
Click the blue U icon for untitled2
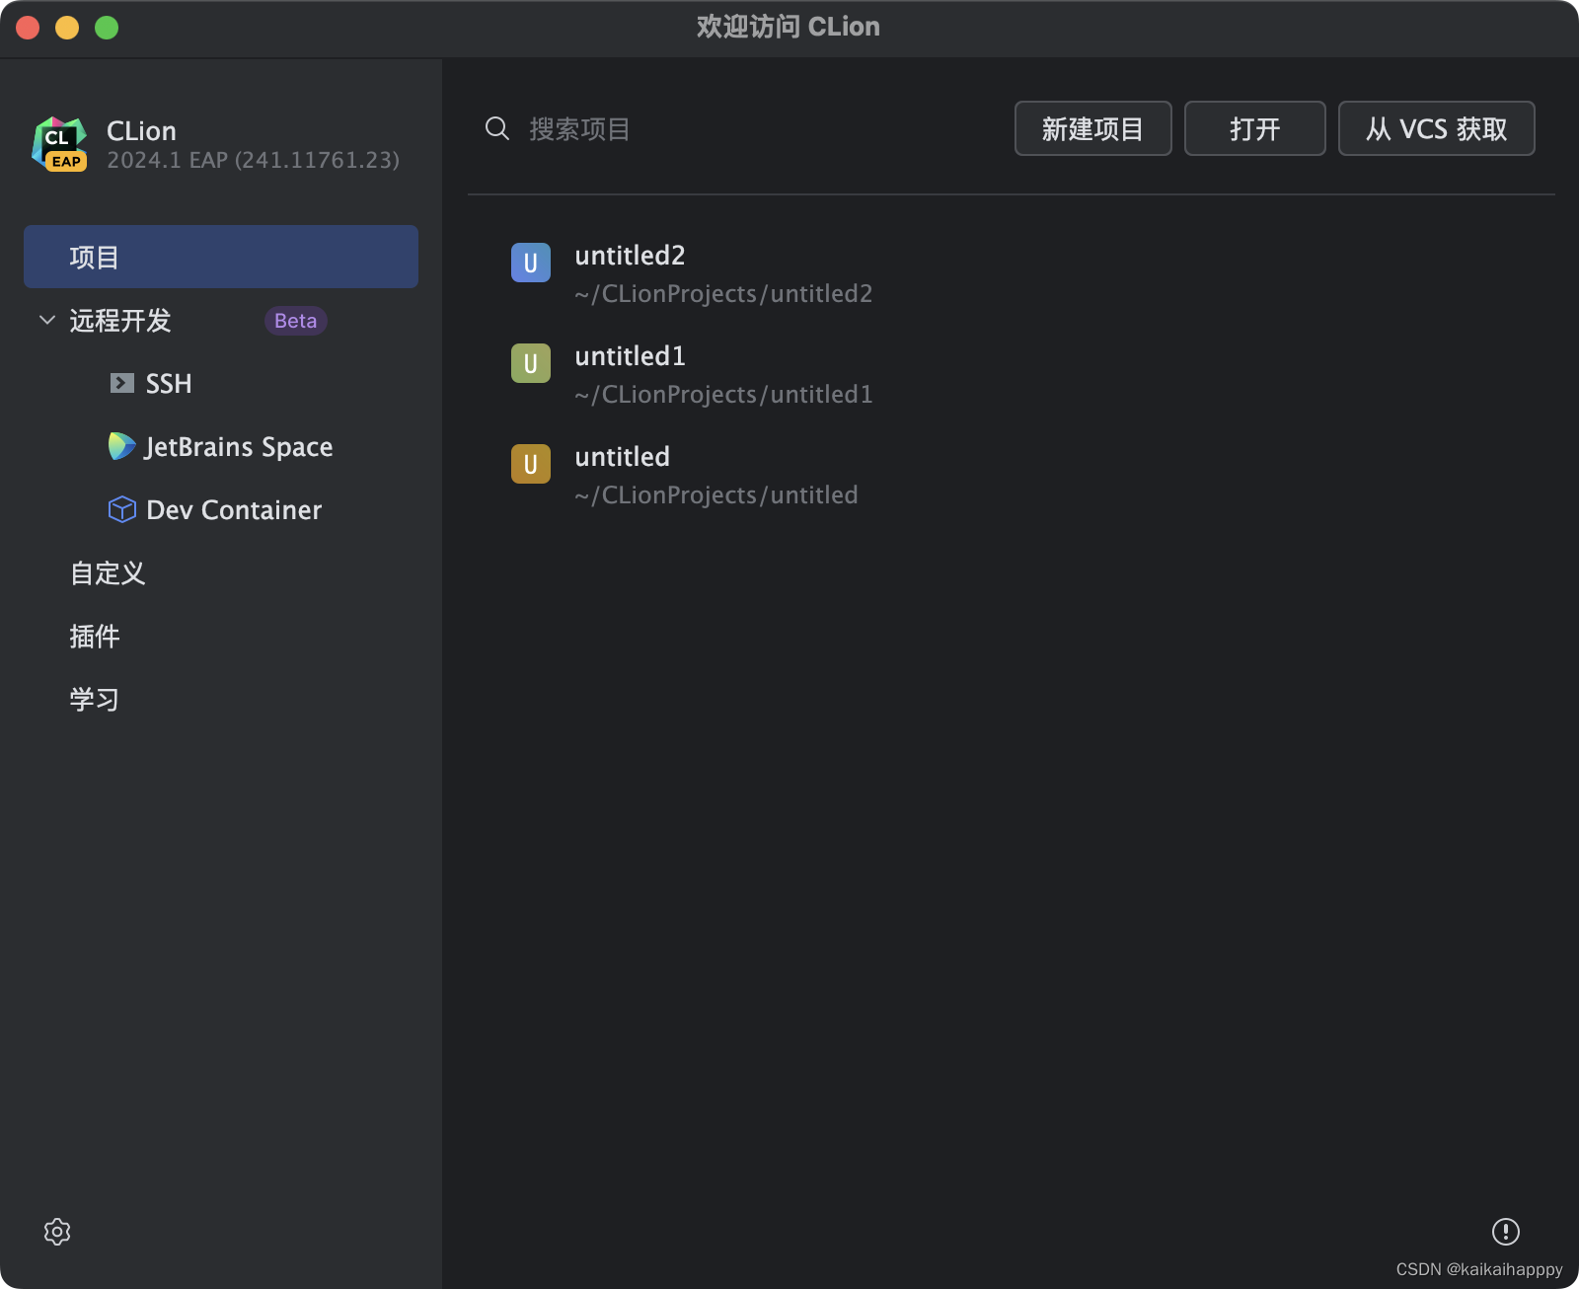pyautogui.click(x=531, y=263)
